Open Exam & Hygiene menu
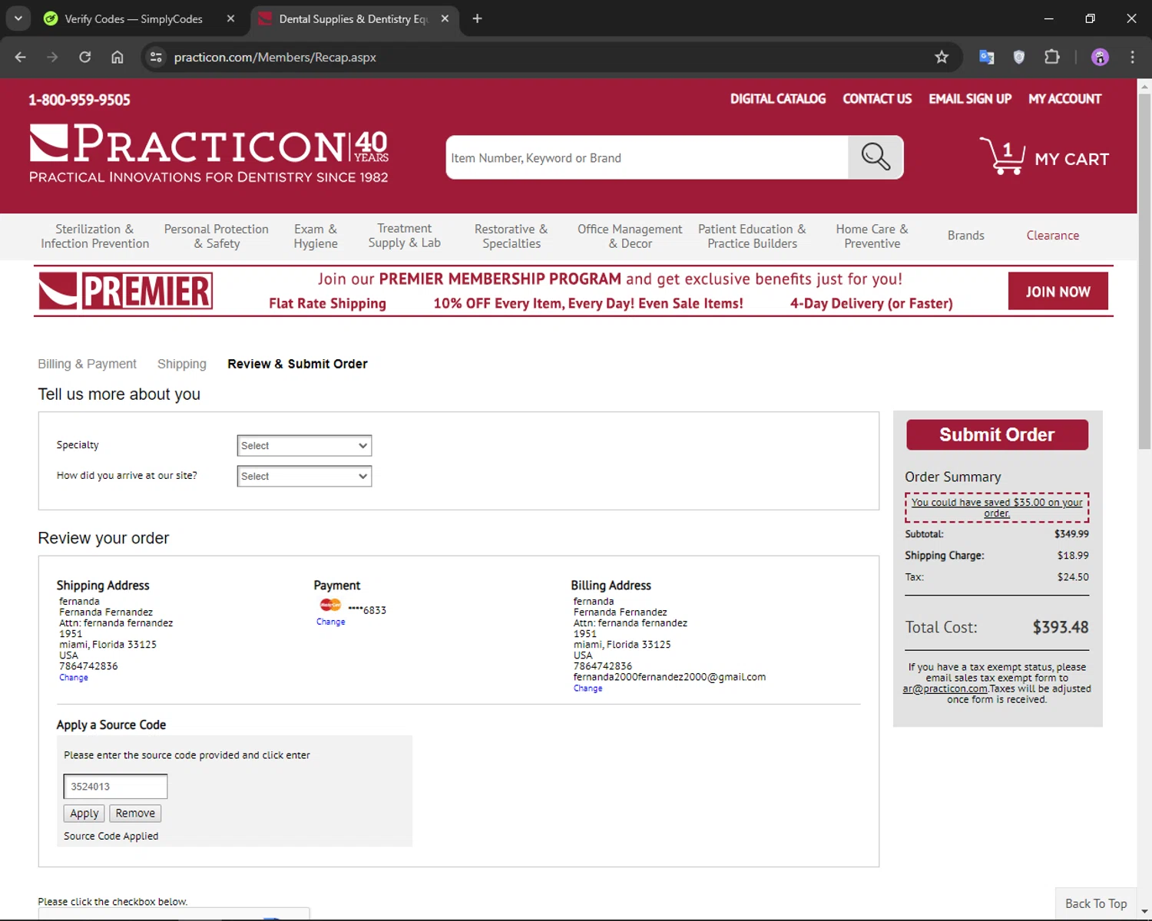Screen dimensions: 1152x921 (316, 236)
